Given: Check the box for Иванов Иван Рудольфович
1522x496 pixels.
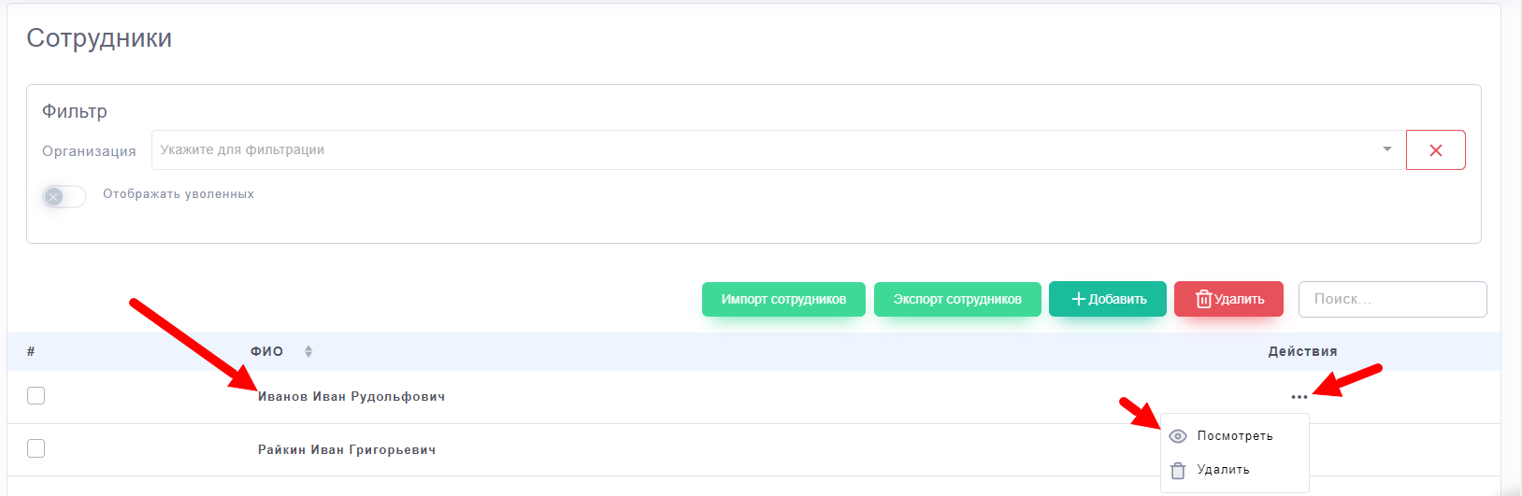Looking at the screenshot, I should coord(36,396).
